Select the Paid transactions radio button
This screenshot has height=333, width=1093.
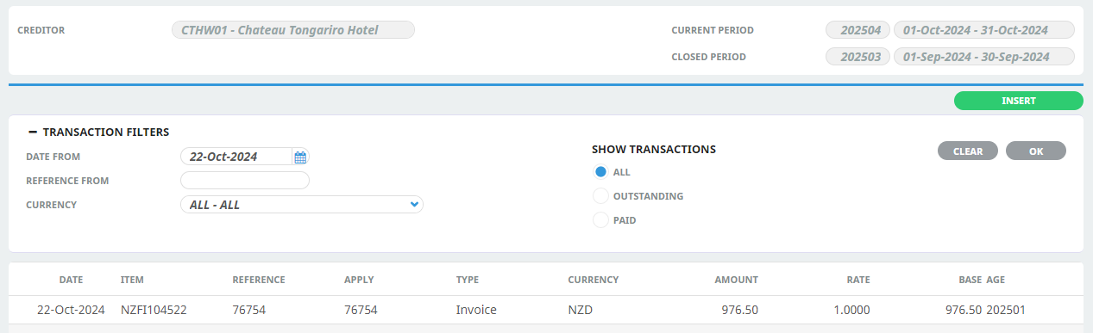[x=601, y=220]
